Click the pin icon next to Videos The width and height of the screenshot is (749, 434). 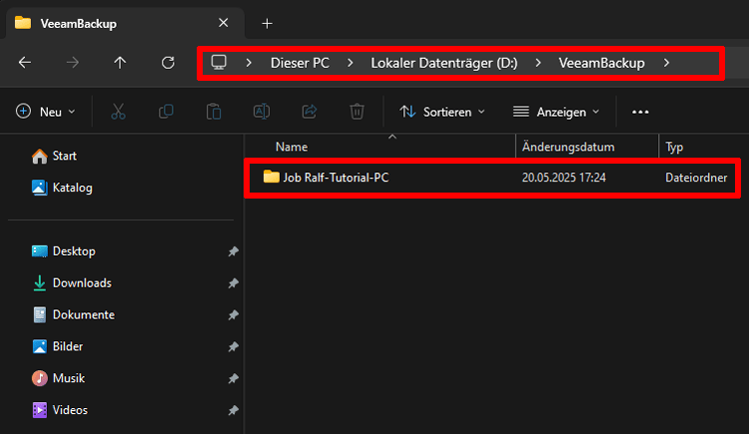tap(233, 410)
